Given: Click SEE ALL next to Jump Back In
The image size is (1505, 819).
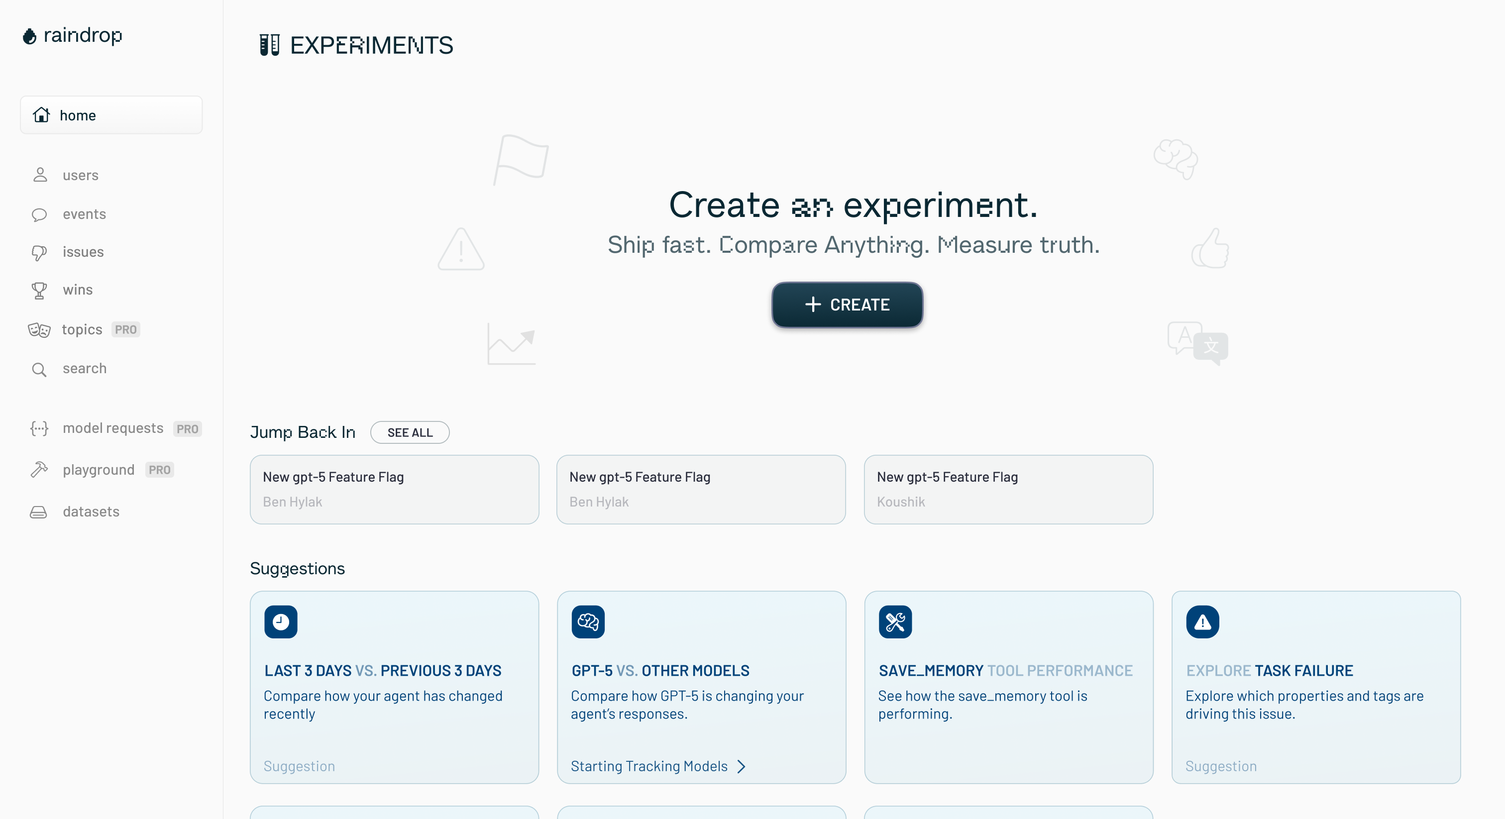Looking at the screenshot, I should (410, 432).
